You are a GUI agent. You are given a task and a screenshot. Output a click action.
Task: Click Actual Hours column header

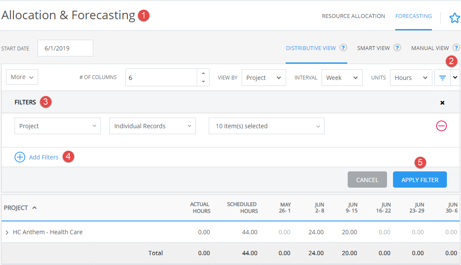[200, 208]
